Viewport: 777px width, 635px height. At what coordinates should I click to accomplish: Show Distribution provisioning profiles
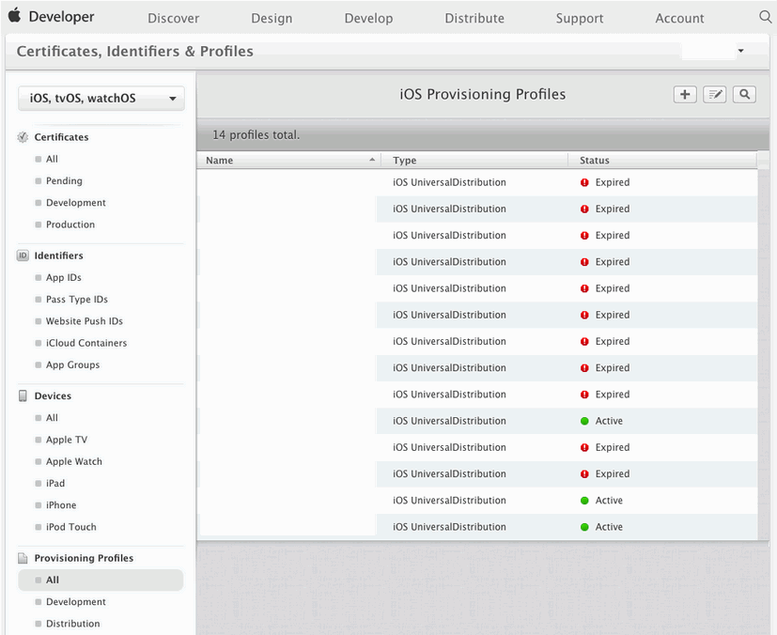[x=73, y=624]
